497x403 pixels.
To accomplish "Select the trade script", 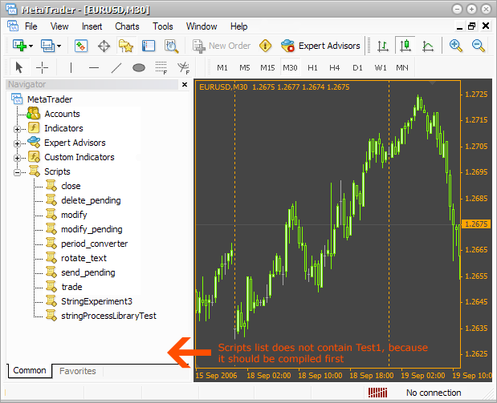I will 71,287.
